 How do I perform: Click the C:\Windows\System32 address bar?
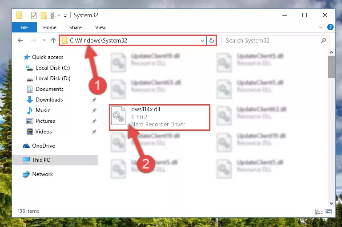(x=133, y=40)
